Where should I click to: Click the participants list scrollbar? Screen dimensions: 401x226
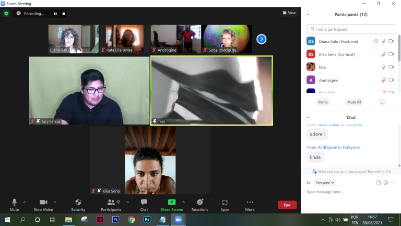pyautogui.click(x=399, y=49)
